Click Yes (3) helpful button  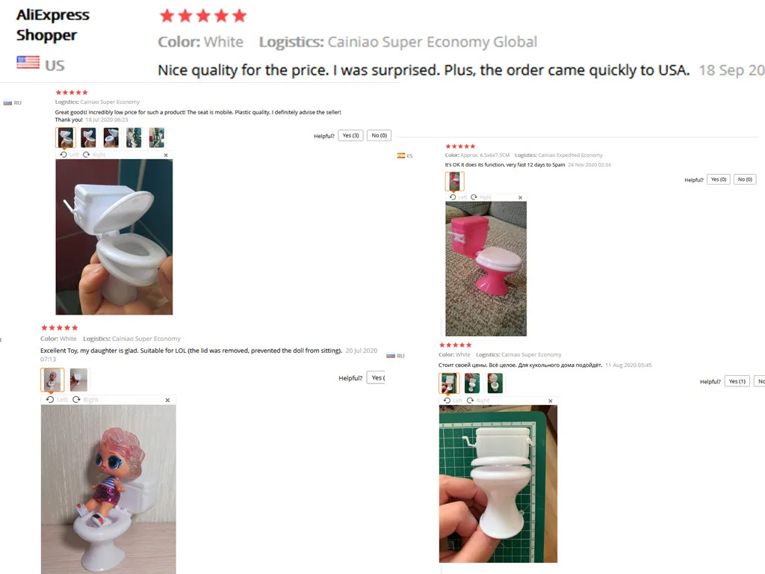click(x=350, y=135)
